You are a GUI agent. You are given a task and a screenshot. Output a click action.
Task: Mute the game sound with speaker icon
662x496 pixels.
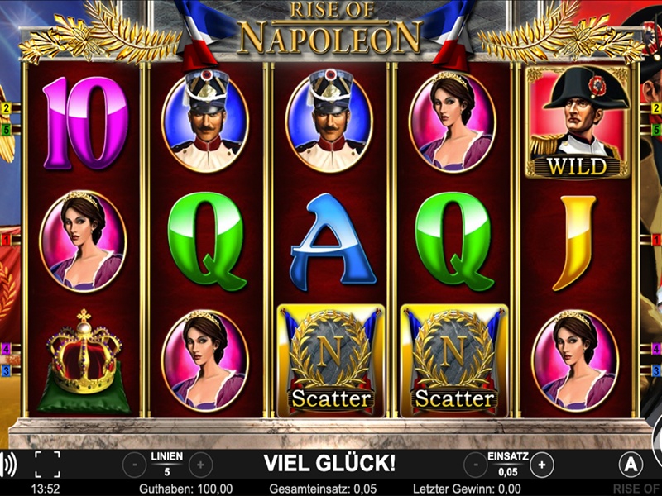tap(8, 465)
